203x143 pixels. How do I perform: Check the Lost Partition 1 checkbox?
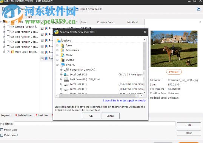click(8, 32)
